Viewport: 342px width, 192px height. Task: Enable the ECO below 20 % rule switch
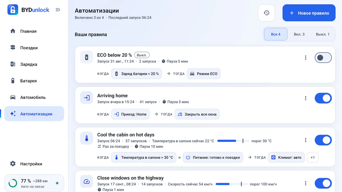tap(323, 58)
